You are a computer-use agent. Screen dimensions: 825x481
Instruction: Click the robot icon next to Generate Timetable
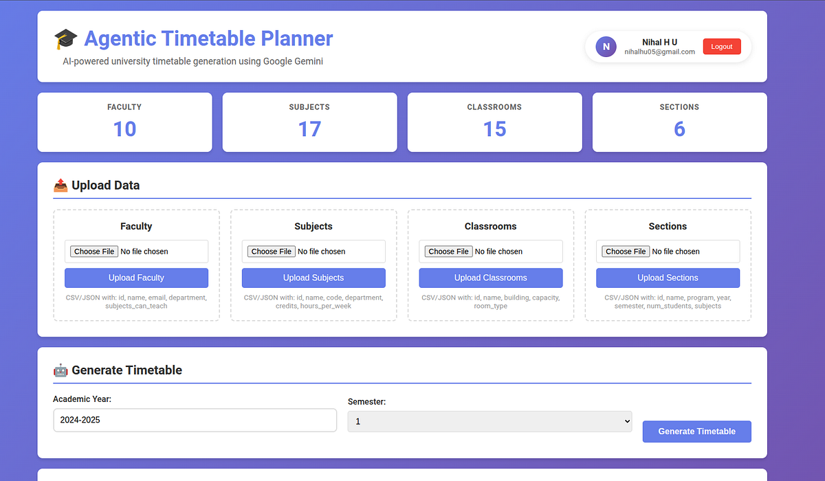click(x=62, y=370)
